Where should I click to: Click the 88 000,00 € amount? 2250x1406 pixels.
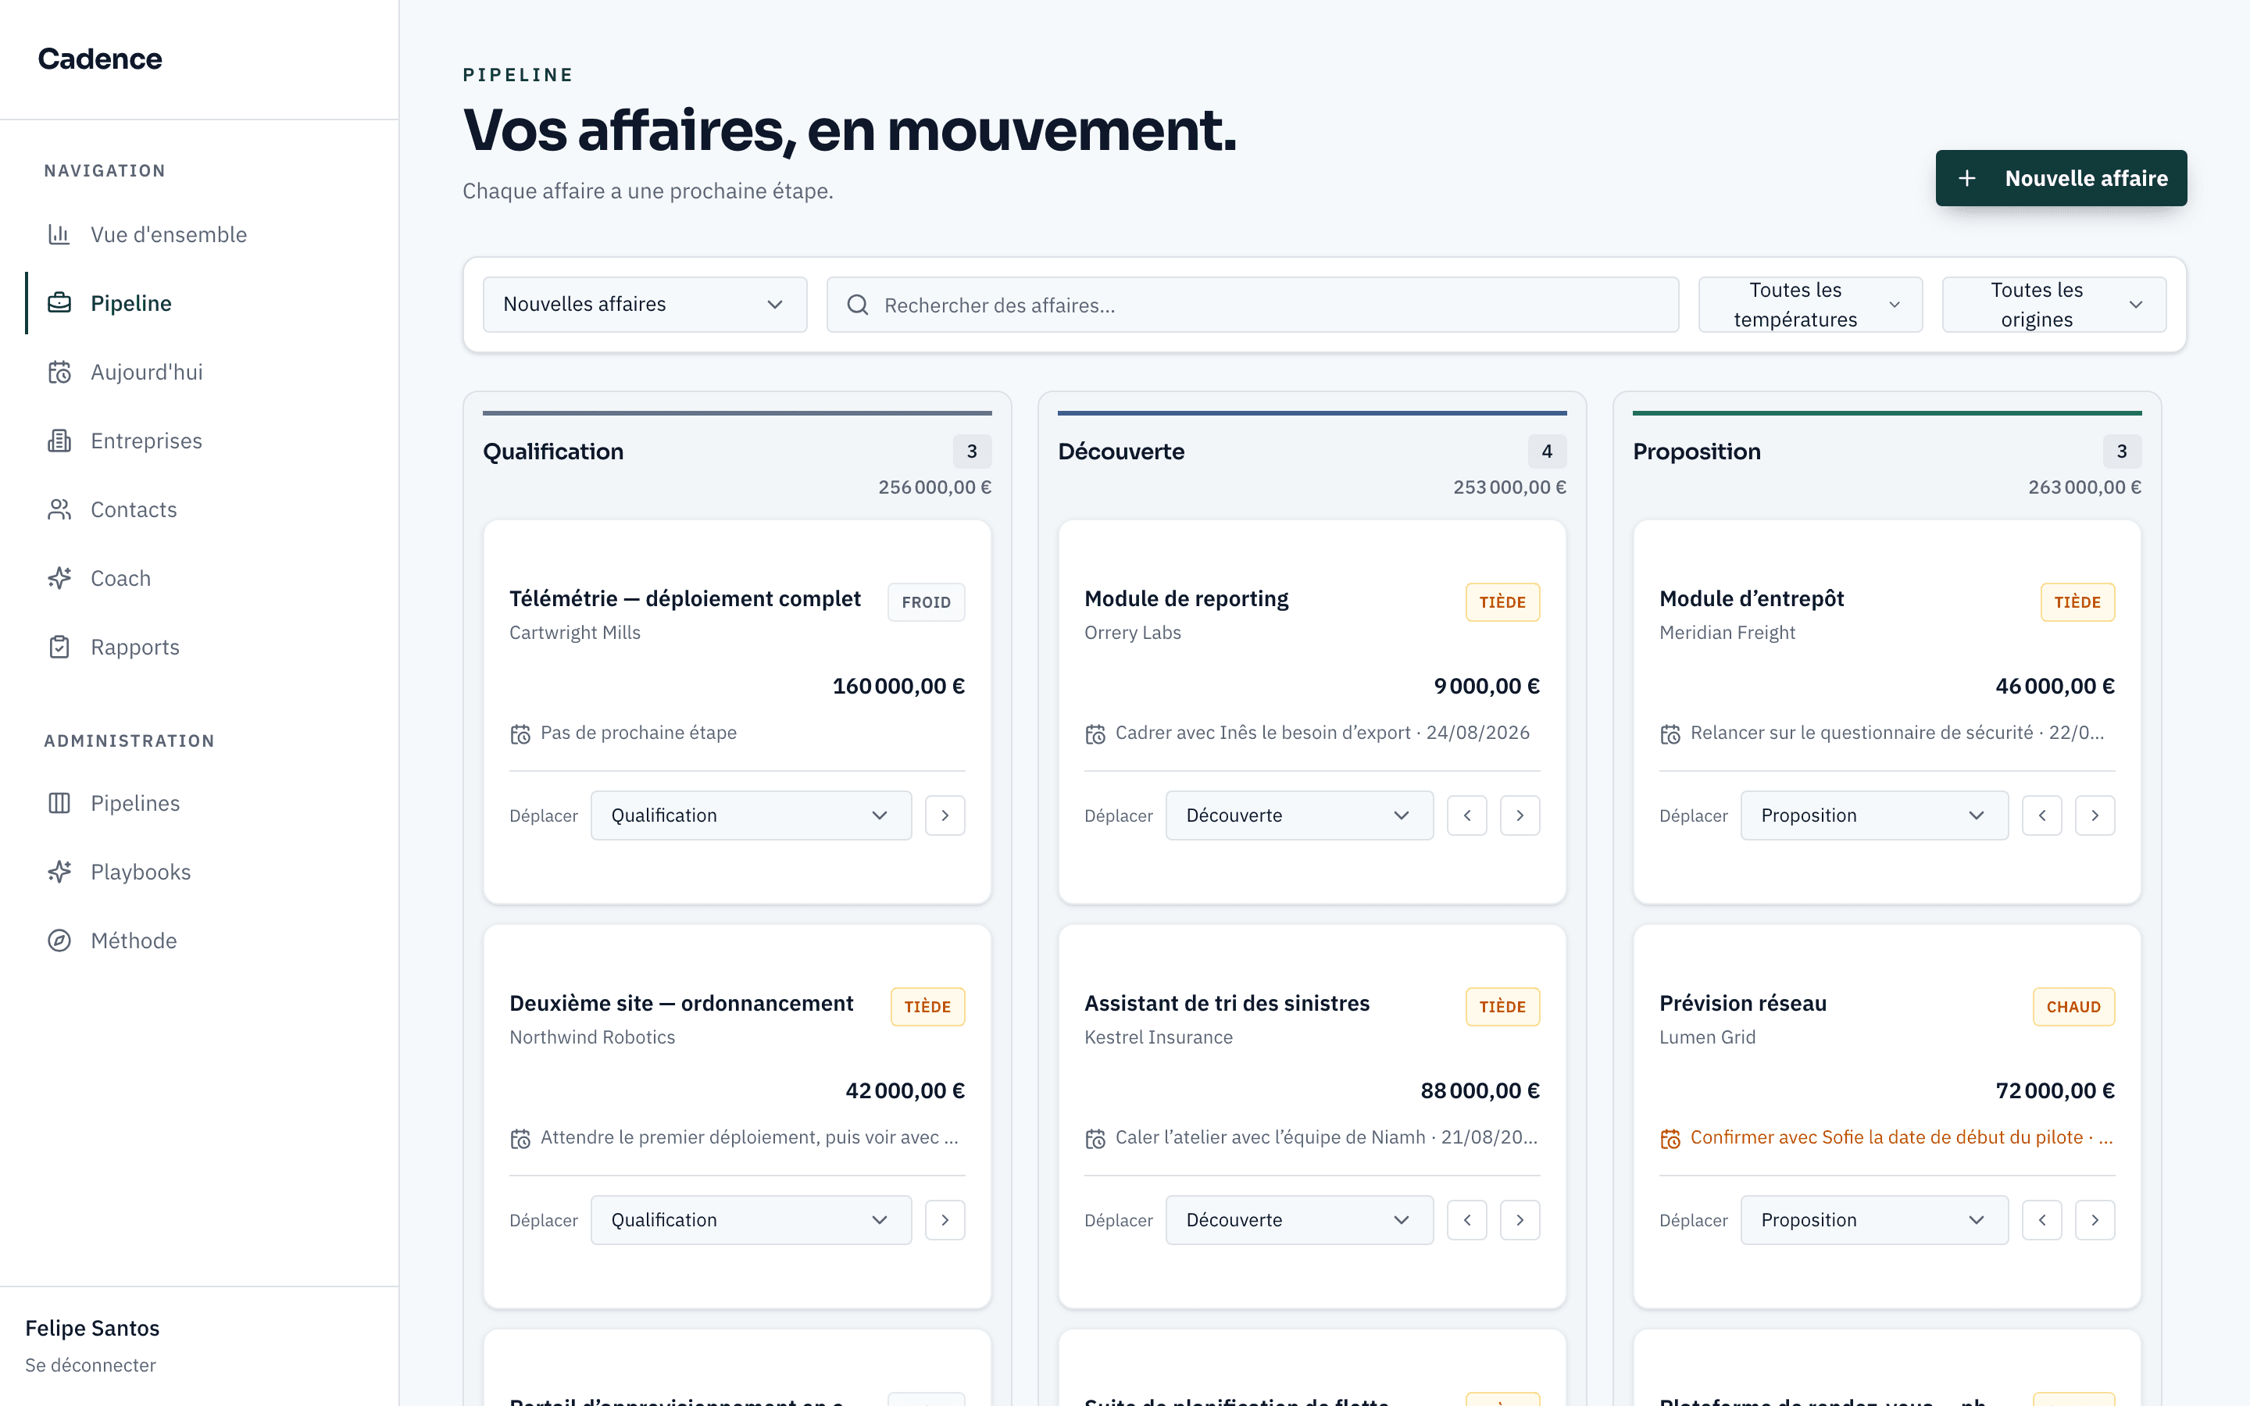[x=1480, y=1090]
